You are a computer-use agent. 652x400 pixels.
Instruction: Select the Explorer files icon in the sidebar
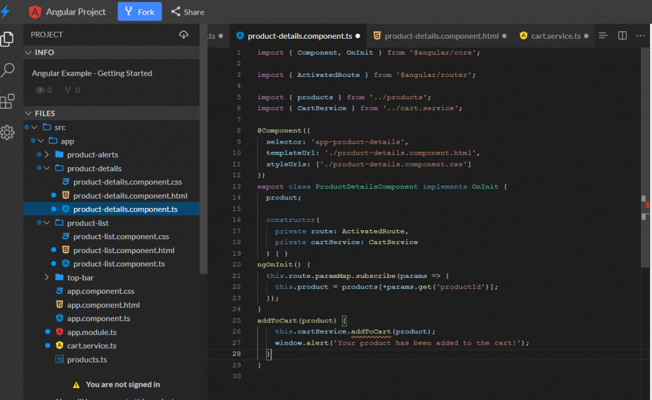[x=8, y=39]
